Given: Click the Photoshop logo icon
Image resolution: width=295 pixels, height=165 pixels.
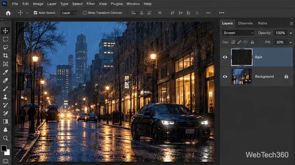Looking at the screenshot, I should [4, 4].
